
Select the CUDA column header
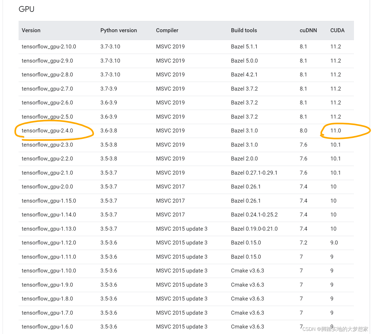337,30
